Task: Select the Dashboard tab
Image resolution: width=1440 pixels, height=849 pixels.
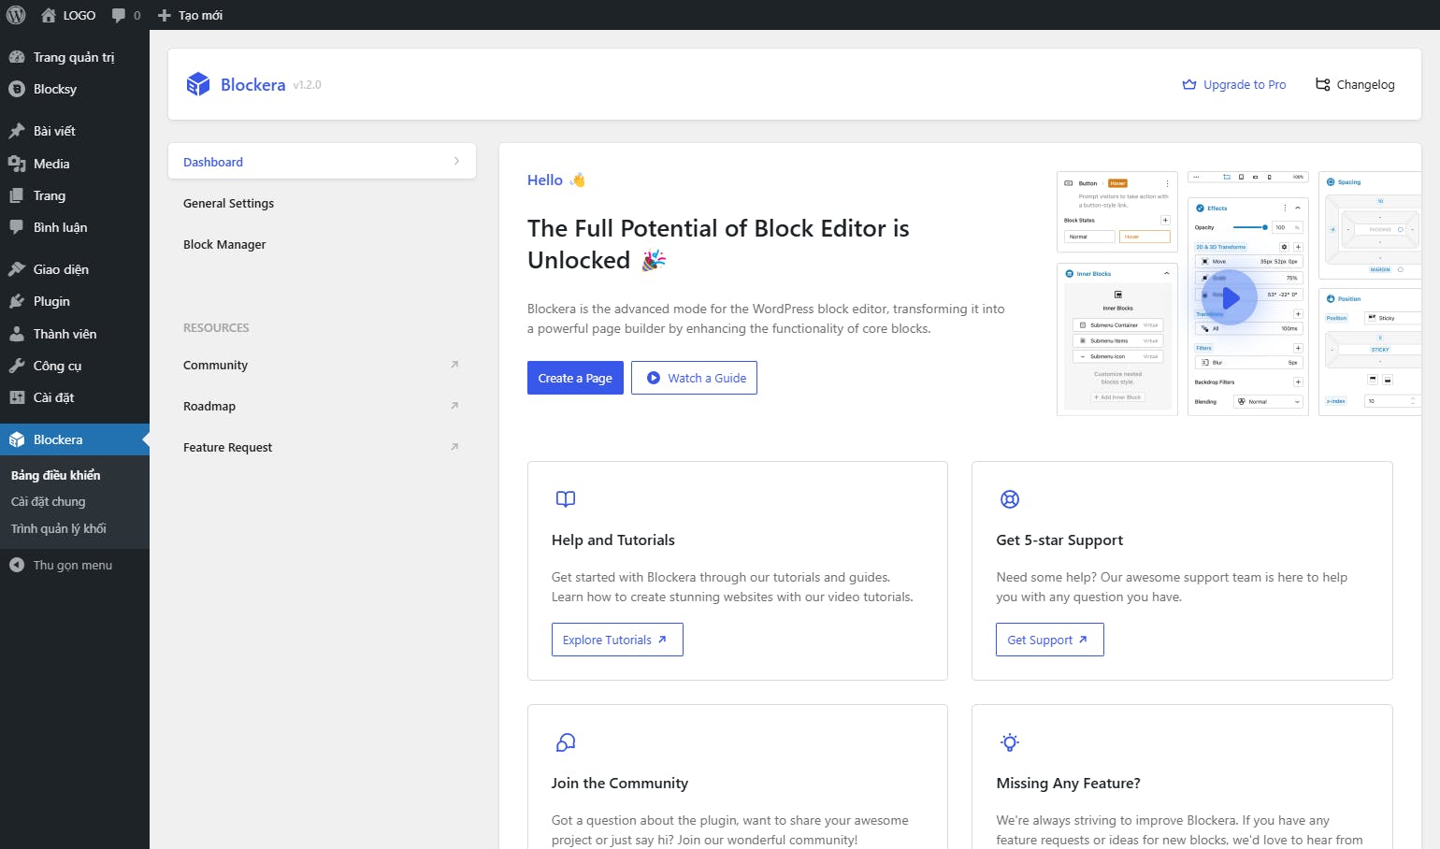Action: pos(322,161)
